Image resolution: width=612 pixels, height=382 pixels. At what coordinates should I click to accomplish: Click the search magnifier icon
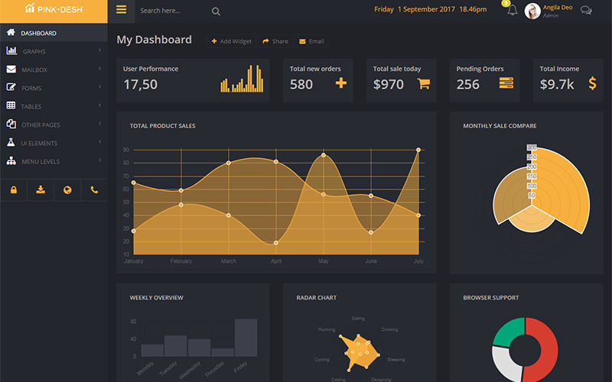tap(216, 11)
